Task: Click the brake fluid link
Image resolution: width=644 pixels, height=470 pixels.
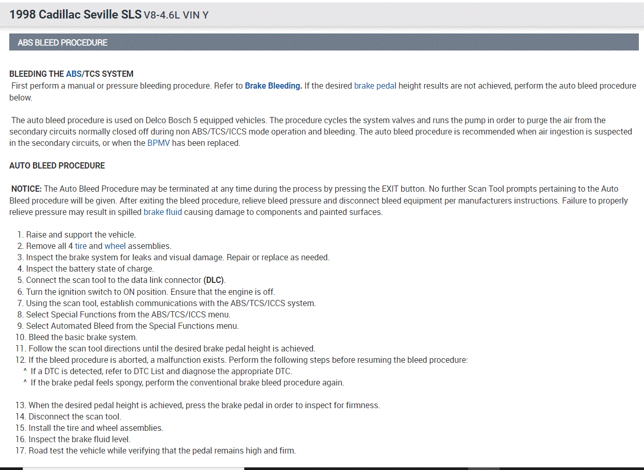Action: coord(162,212)
